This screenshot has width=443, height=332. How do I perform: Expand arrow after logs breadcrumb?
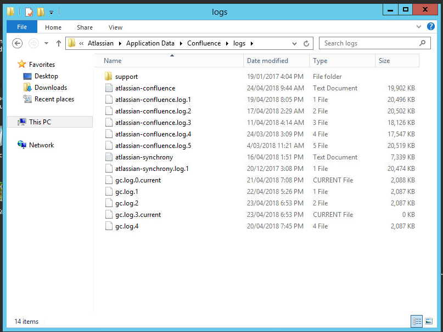point(252,43)
